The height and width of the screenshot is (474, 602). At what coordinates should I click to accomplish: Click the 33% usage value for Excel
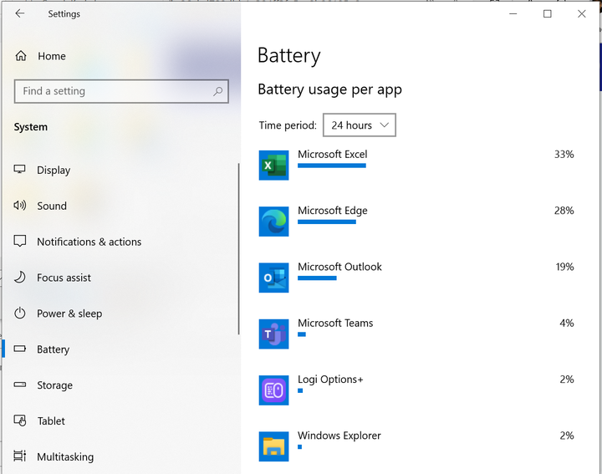point(564,155)
